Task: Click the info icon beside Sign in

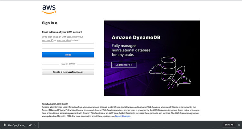Action: [56, 23]
